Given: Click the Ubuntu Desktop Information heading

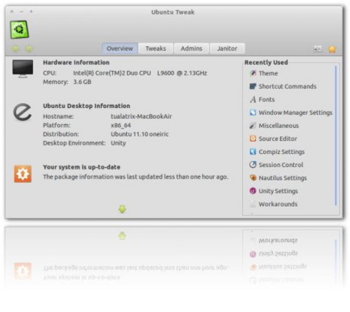Looking at the screenshot, I should coord(87,106).
